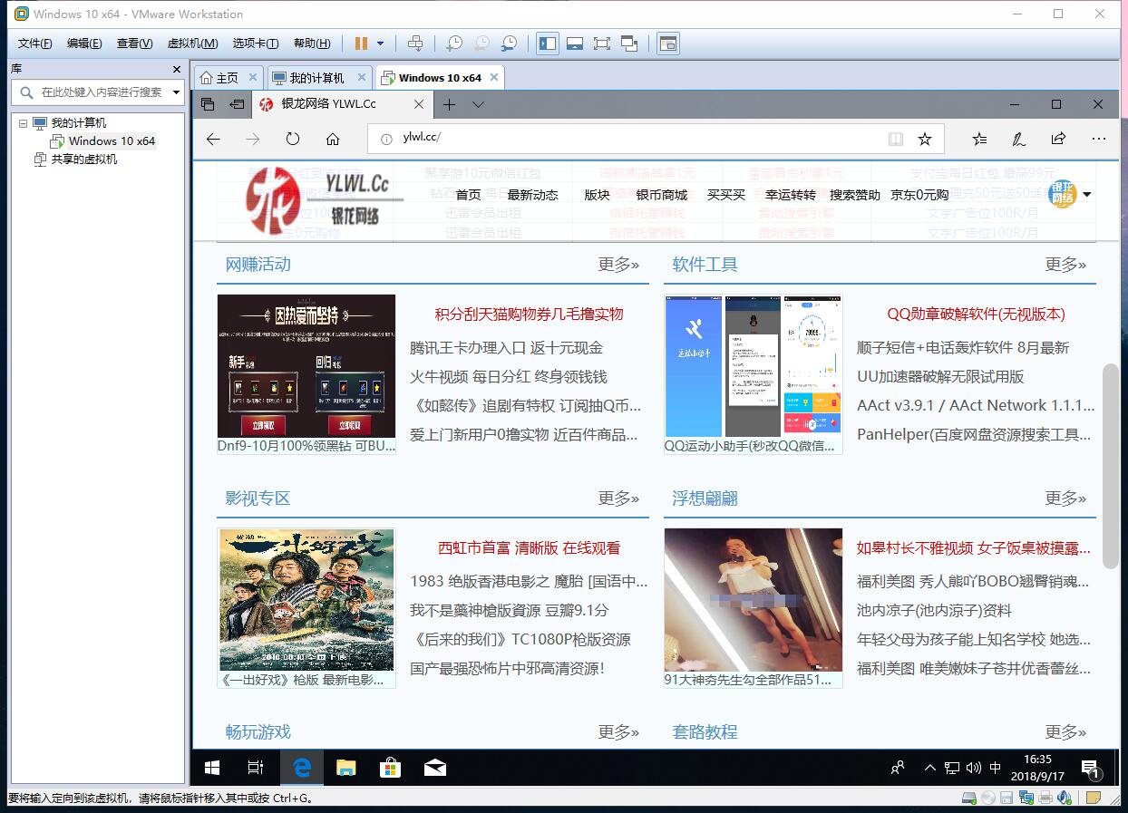Open the Windows Start menu

coord(212,768)
